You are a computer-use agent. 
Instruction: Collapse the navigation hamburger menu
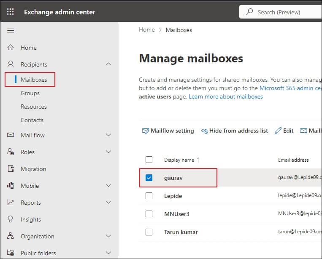tap(11, 31)
